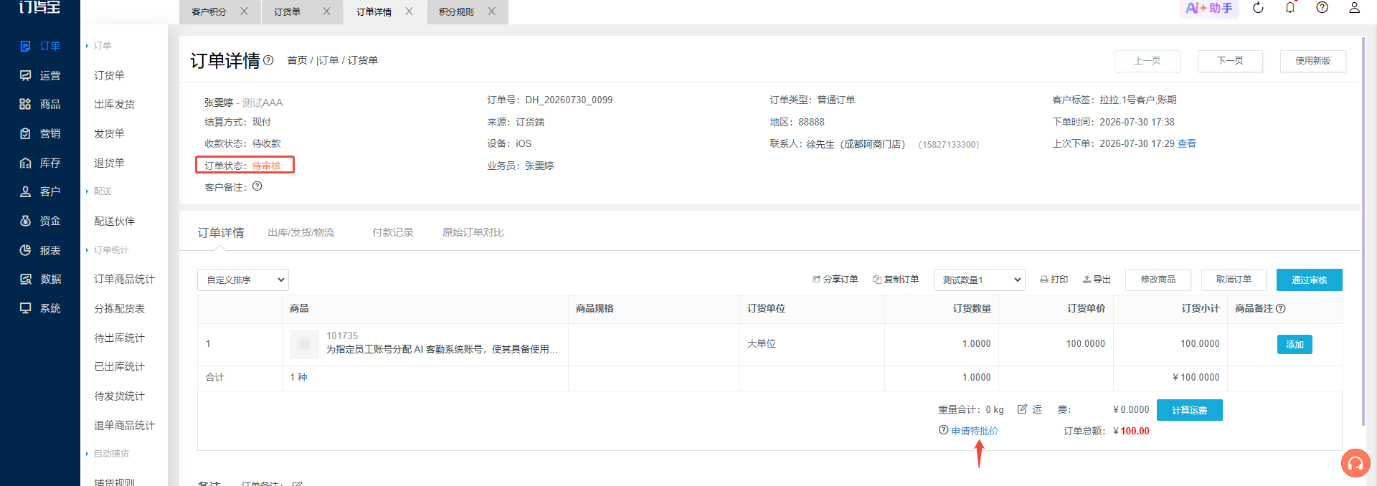Open the customer service headset button

coord(1355,463)
